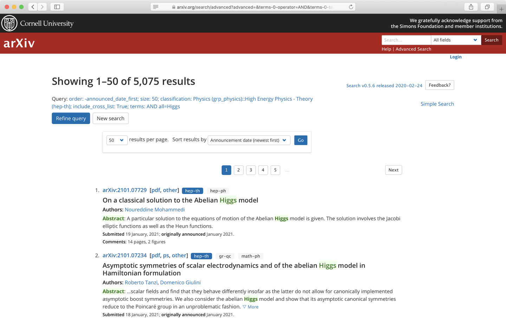Open the Sort results by dropdown
506x318 pixels.
pyautogui.click(x=249, y=140)
